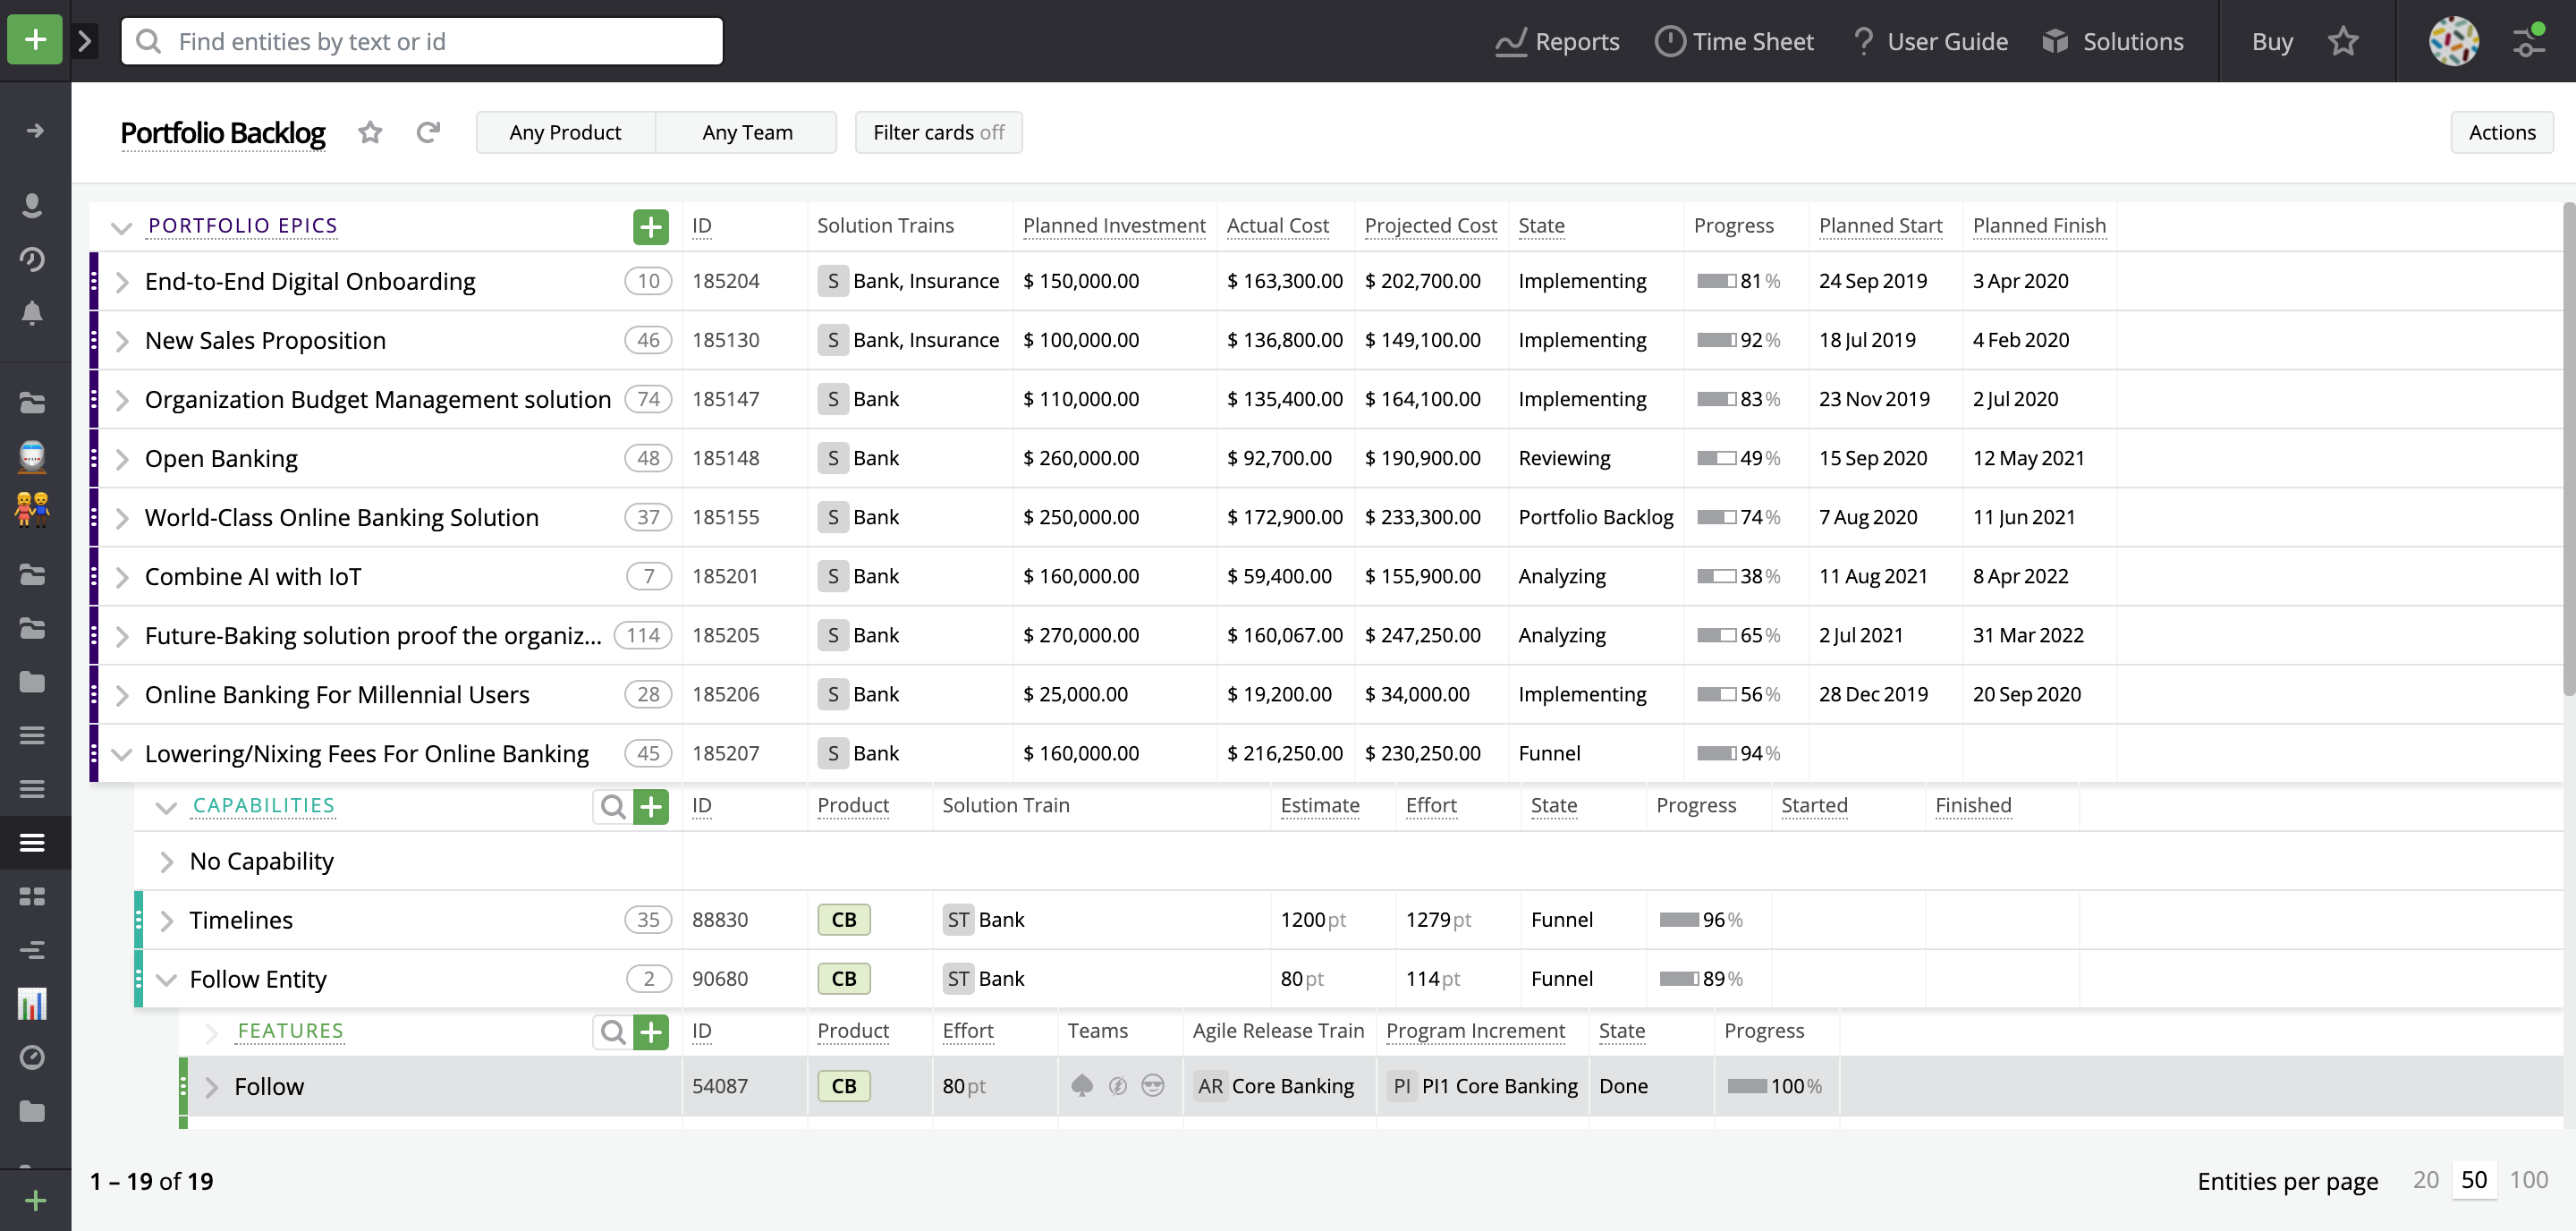Add a new Capability with green plus
Image resolution: width=2576 pixels, height=1231 pixels.
point(651,806)
